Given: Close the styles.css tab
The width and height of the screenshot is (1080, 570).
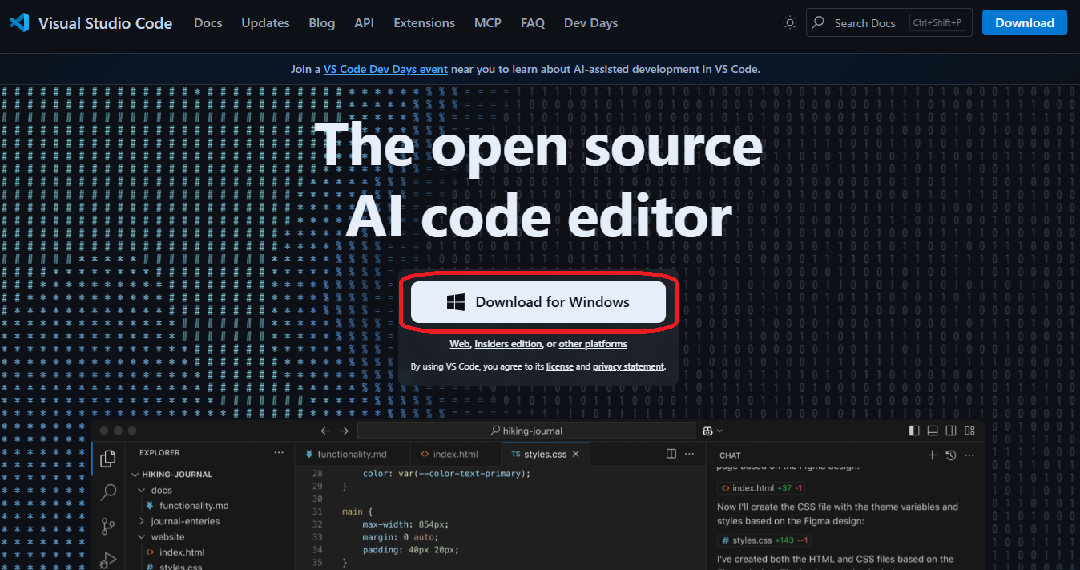Looking at the screenshot, I should click(x=576, y=454).
